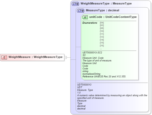Click the 'normalizedString' annotation line
This screenshot has height=115, width=152.
pos(91,74)
